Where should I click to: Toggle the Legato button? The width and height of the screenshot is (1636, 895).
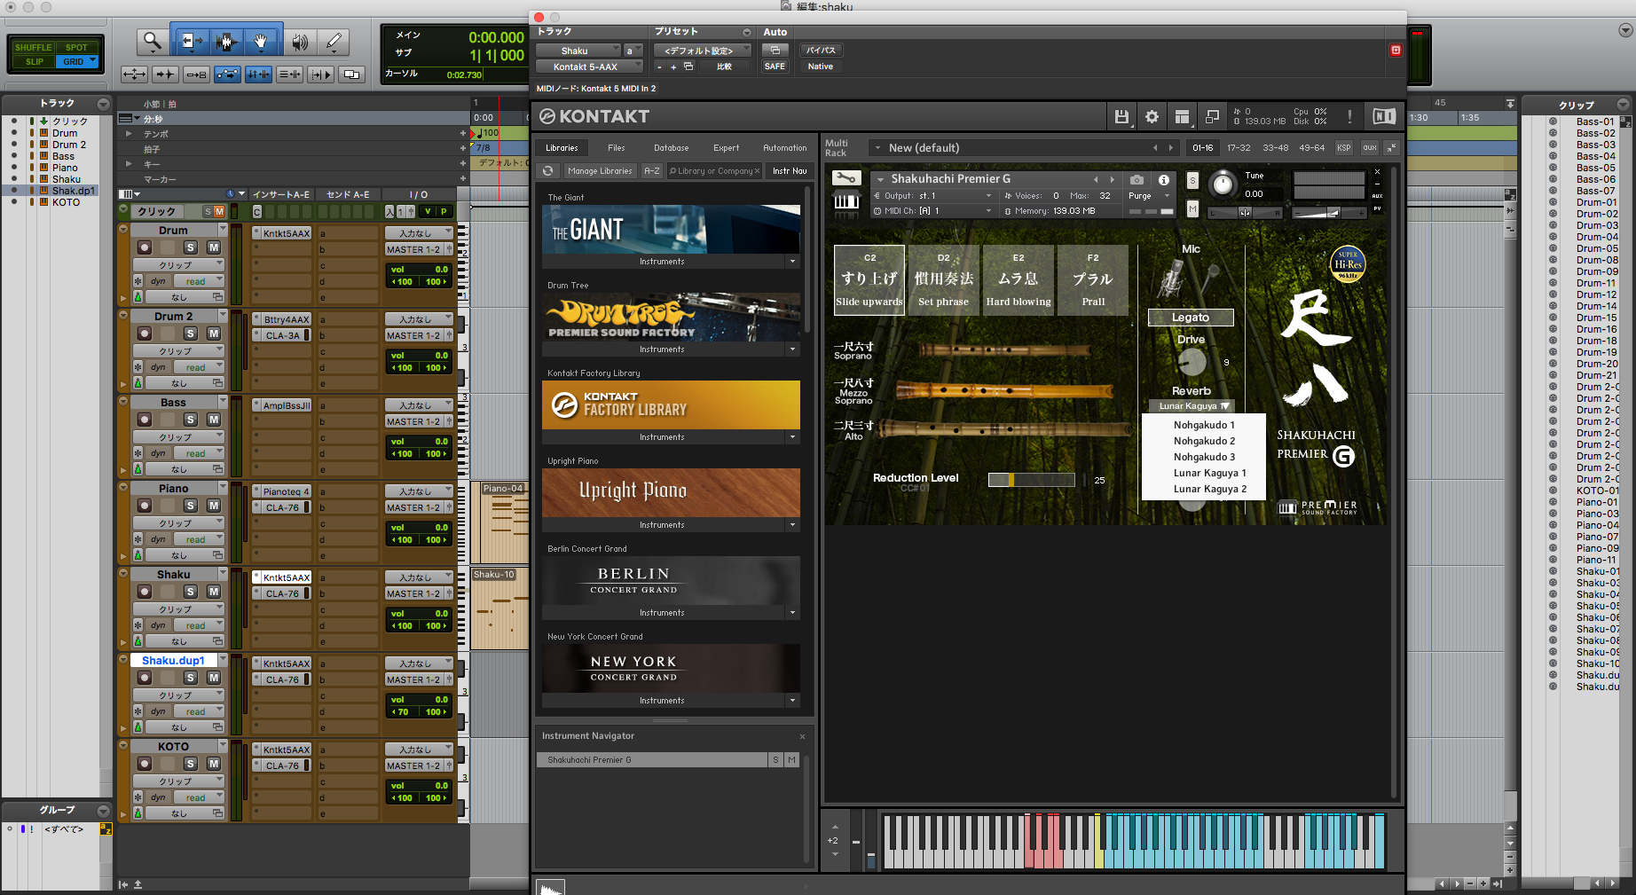click(1191, 318)
